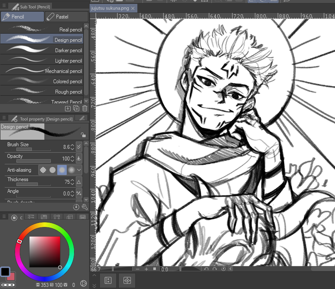Reset canvas rotation icon
This screenshot has height=289, width=335.
click(x=223, y=269)
